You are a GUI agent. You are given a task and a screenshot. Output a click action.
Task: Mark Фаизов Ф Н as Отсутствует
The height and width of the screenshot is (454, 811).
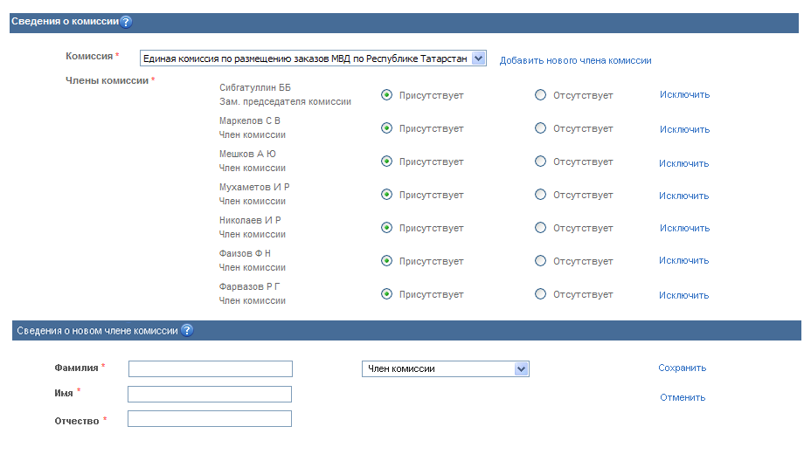(x=540, y=261)
